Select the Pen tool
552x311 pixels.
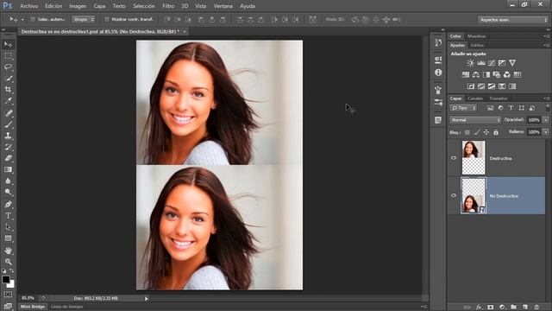pos(8,204)
